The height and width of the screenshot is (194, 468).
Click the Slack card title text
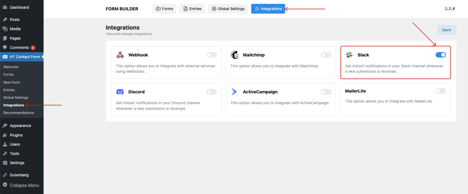click(363, 55)
